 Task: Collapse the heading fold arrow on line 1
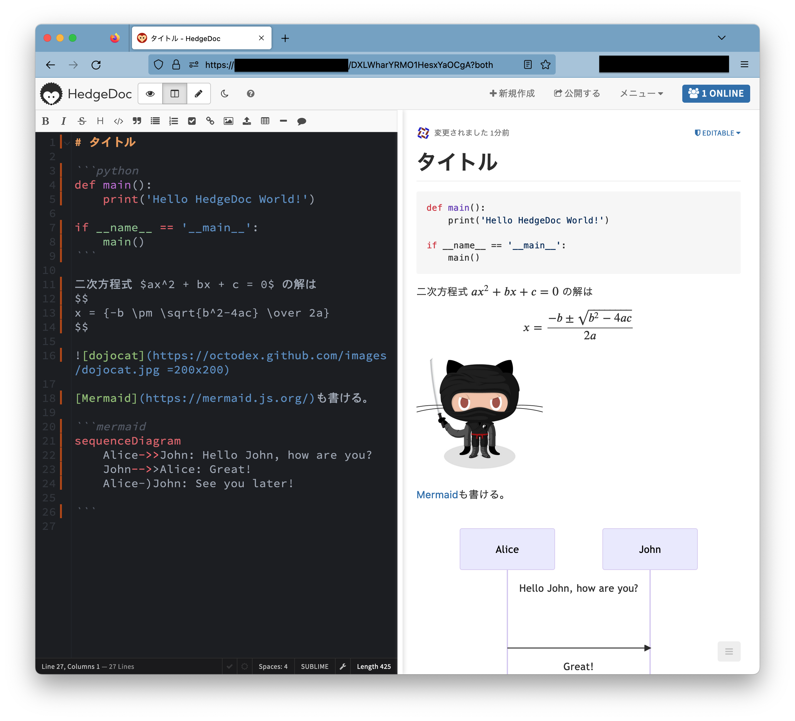pos(68,143)
